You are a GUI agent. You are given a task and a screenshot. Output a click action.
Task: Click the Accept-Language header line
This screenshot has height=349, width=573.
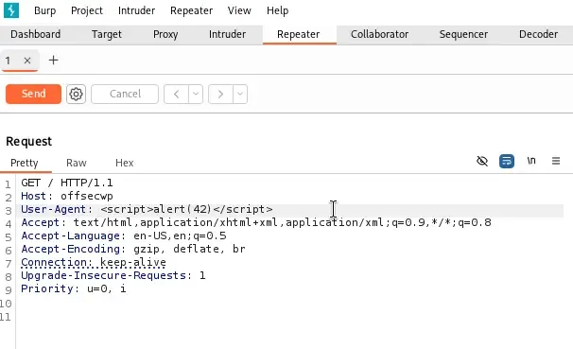click(124, 236)
